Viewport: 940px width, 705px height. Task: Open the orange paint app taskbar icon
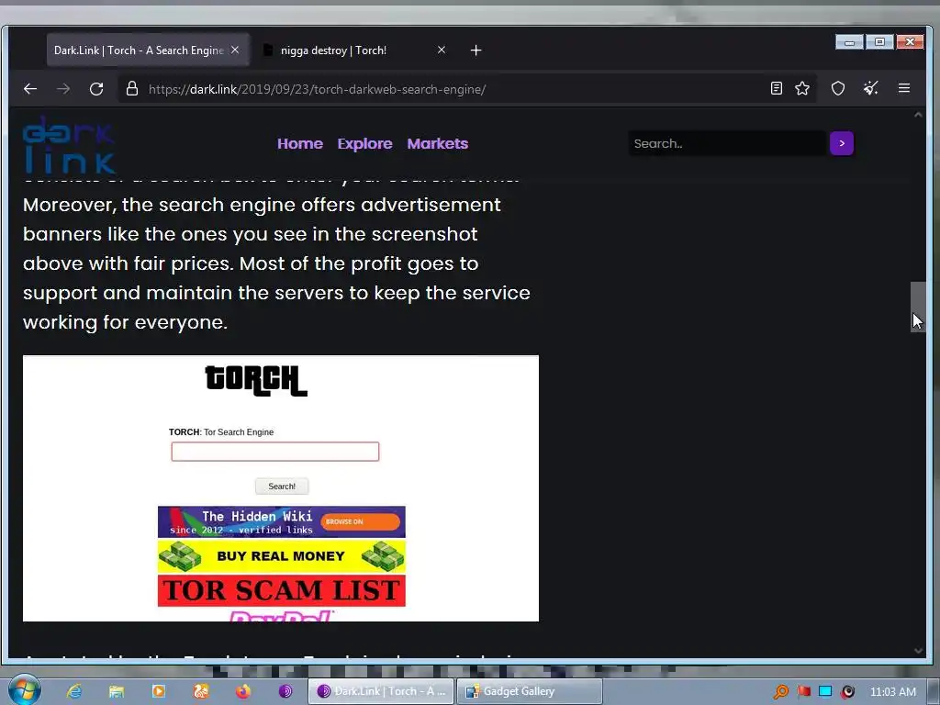coord(201,691)
